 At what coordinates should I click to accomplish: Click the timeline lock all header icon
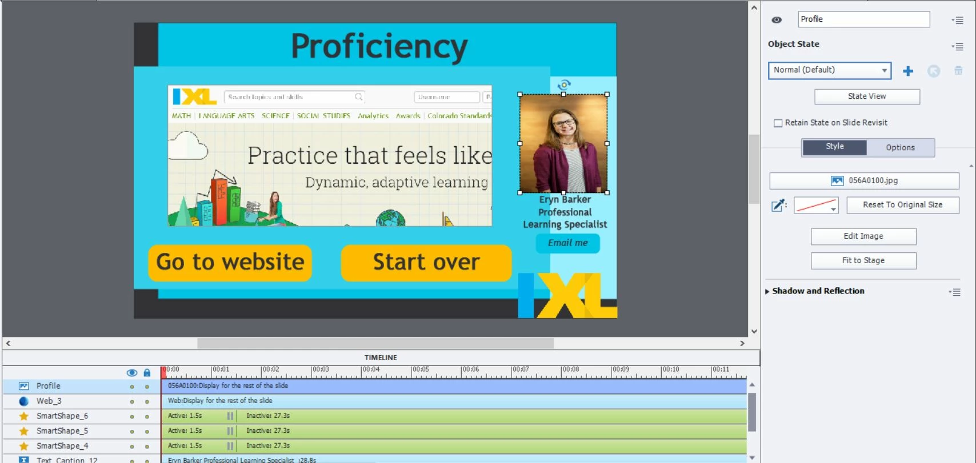pos(147,373)
